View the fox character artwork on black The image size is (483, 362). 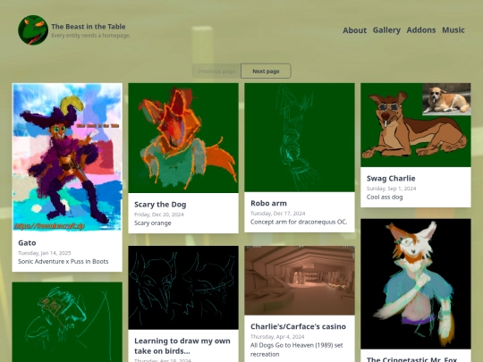(x=416, y=284)
